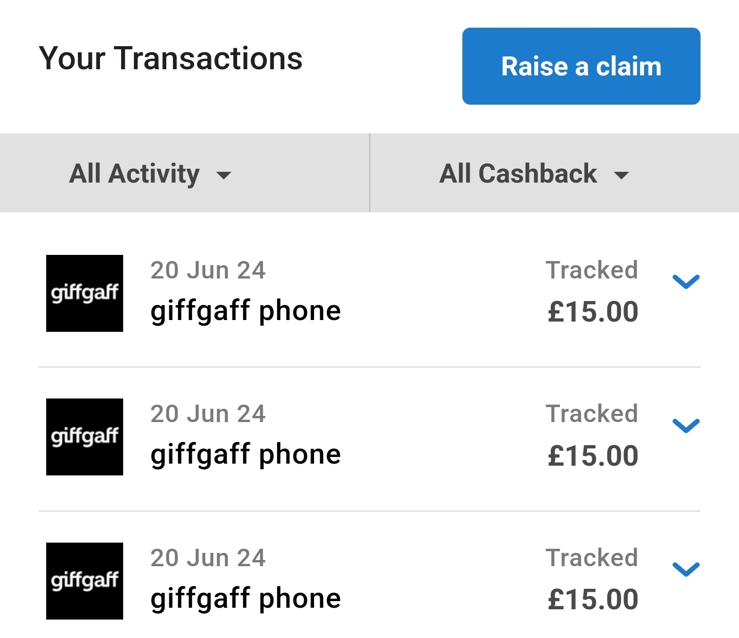Expand the third giffgaff transaction chevron
The image size is (739, 638).
pos(686,569)
